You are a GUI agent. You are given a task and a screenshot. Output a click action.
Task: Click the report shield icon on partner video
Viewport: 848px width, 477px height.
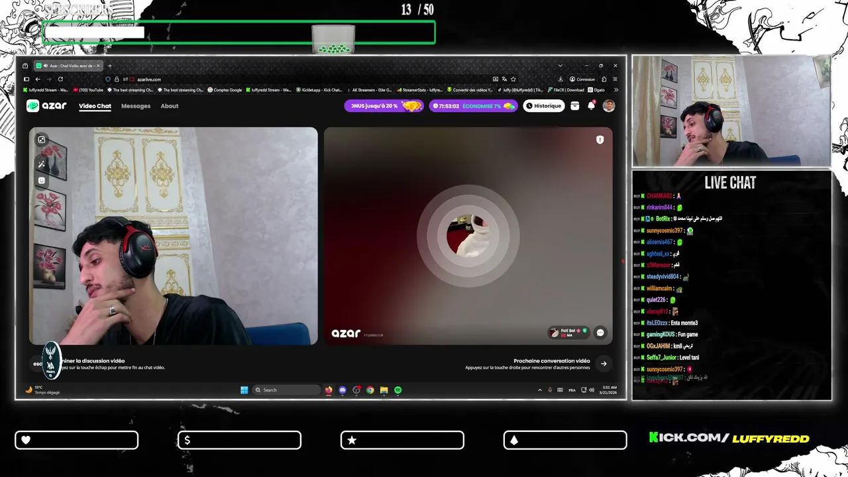(x=600, y=140)
